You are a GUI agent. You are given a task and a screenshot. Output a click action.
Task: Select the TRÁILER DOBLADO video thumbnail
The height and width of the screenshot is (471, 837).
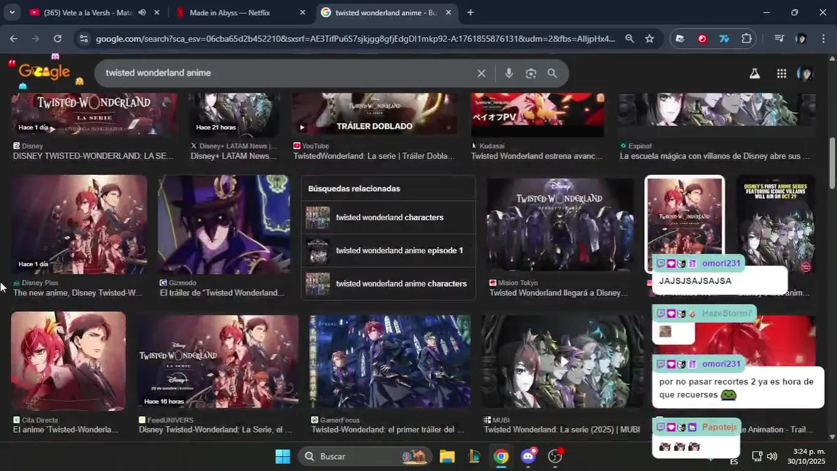click(x=374, y=114)
